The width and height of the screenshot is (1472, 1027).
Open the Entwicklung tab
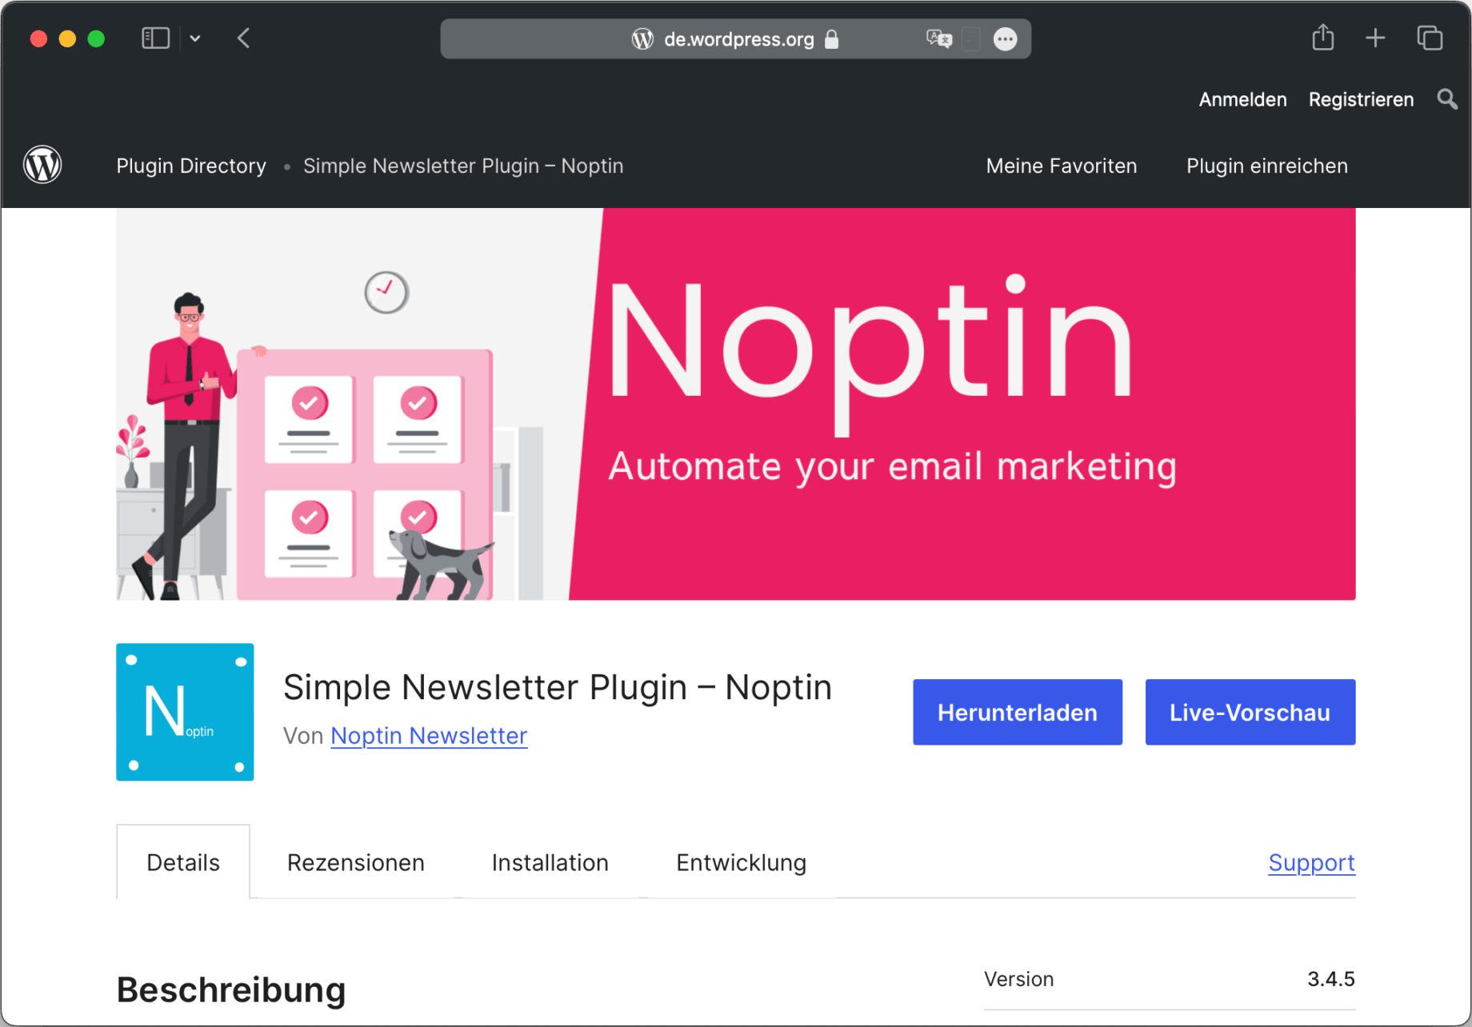click(x=741, y=862)
